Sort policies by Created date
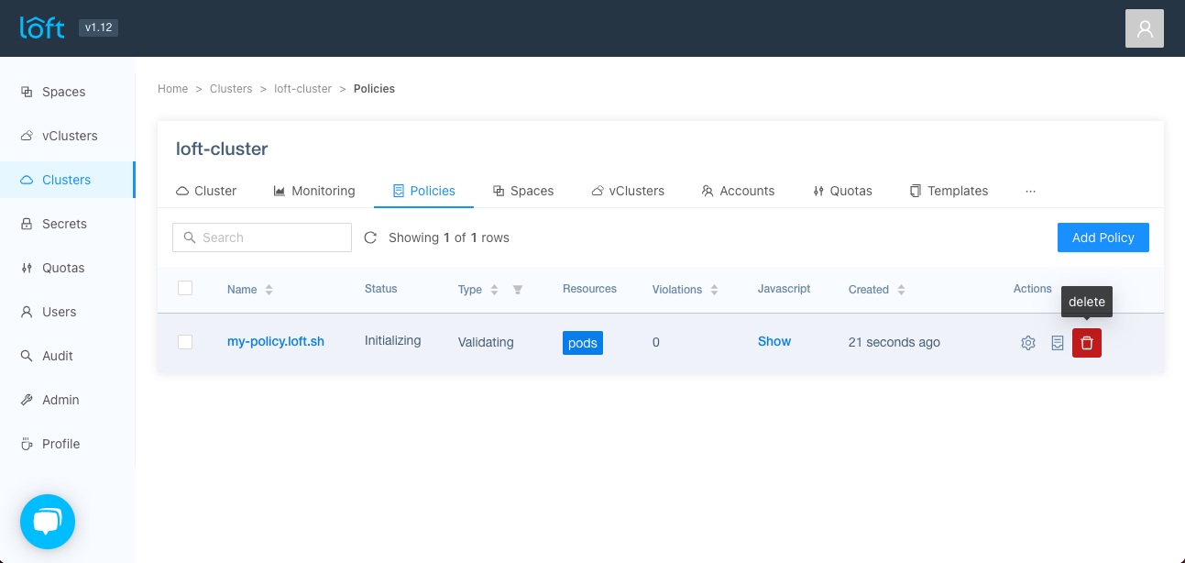This screenshot has width=1185, height=563. pyautogui.click(x=901, y=290)
